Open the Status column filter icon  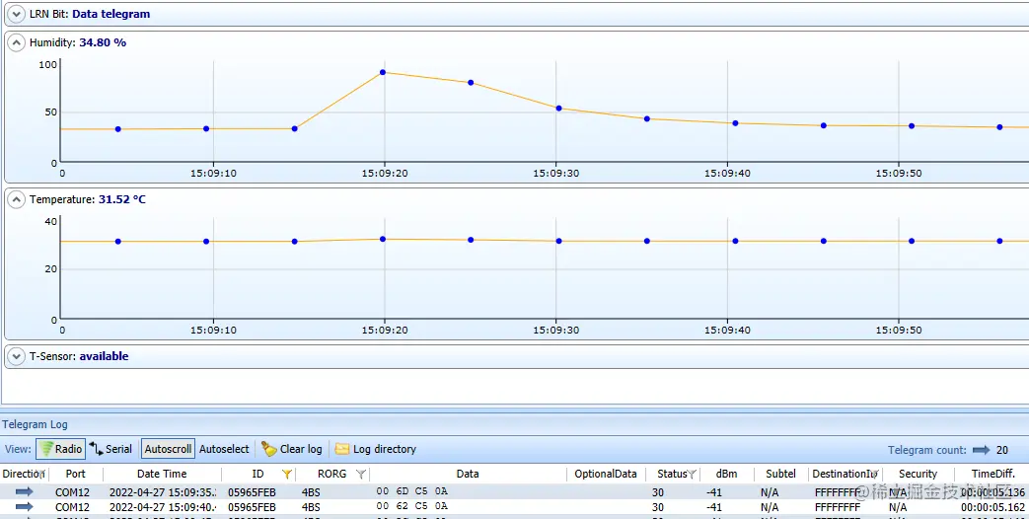[692, 474]
